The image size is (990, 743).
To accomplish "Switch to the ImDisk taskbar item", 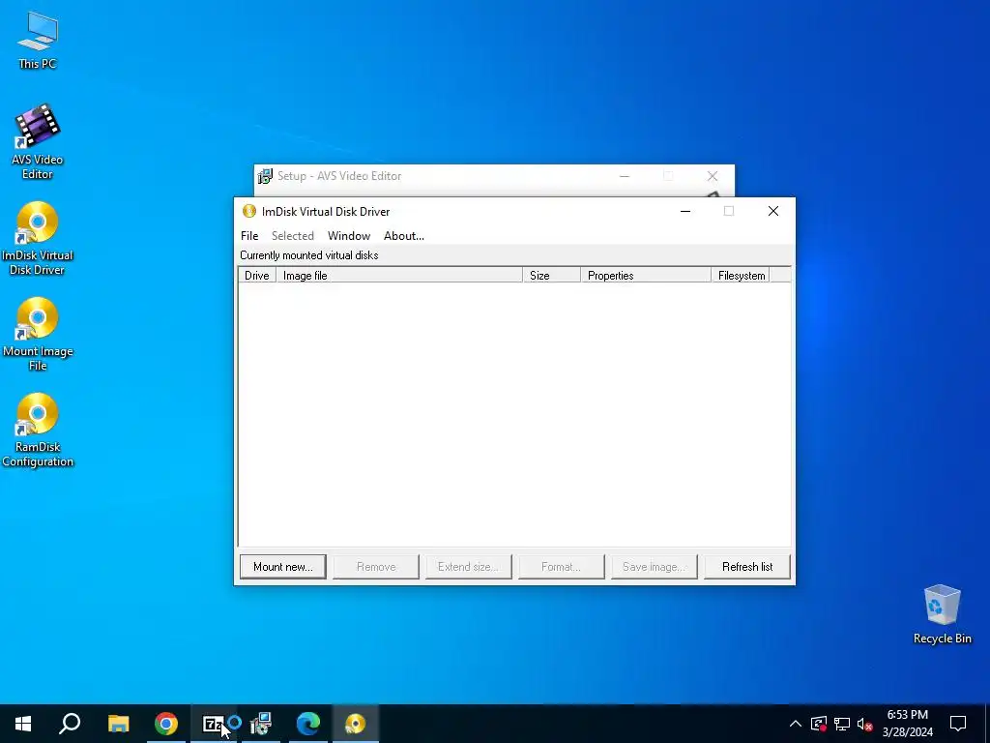I will tap(356, 724).
